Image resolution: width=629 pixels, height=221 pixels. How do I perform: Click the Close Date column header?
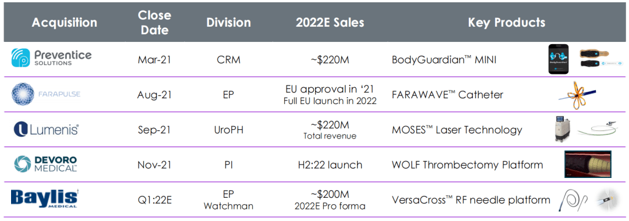154,23
